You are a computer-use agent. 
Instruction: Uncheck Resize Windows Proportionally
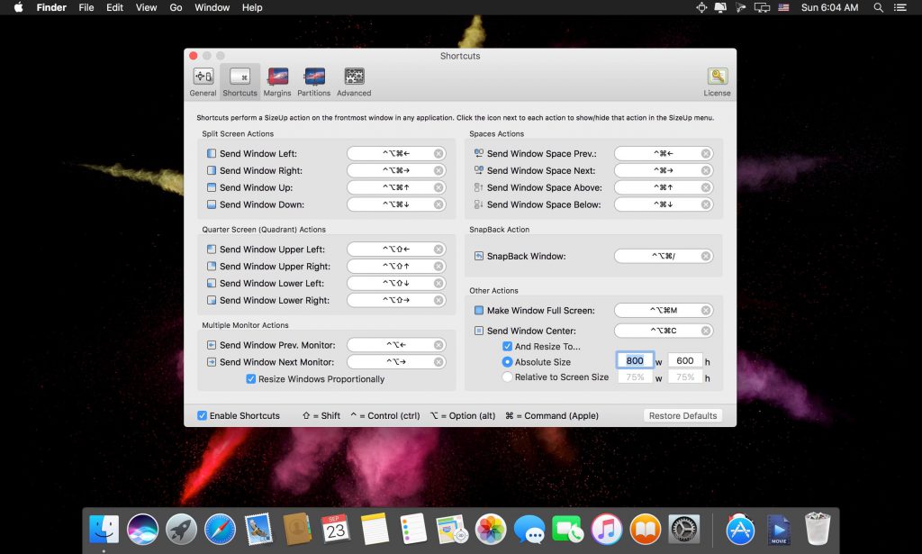pos(251,379)
